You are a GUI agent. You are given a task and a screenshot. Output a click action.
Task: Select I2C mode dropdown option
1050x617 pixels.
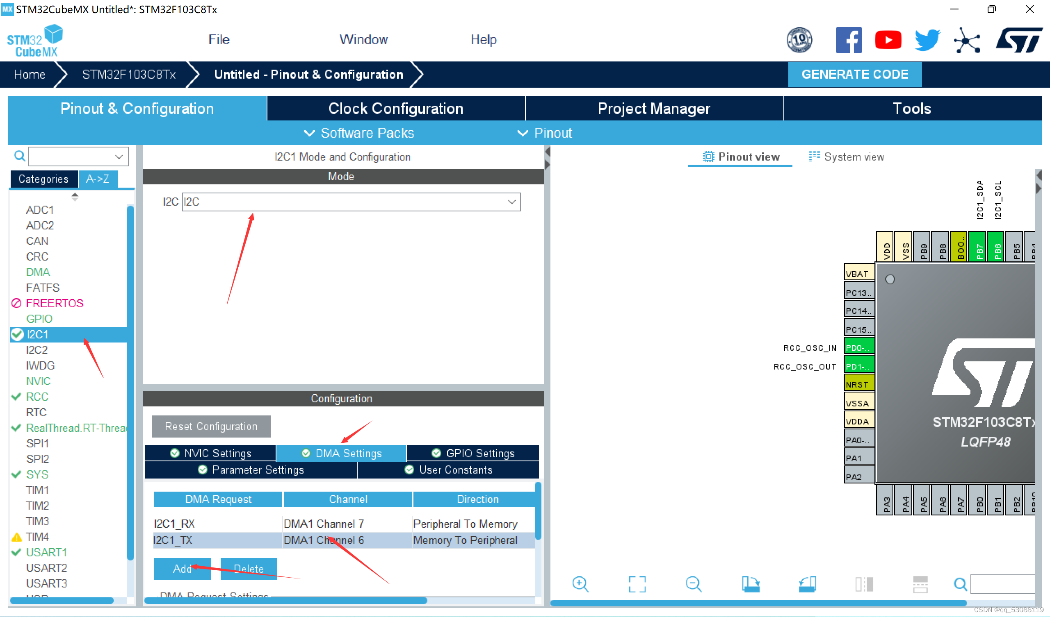coord(350,201)
